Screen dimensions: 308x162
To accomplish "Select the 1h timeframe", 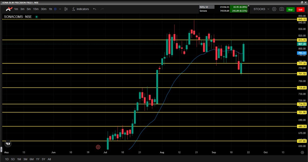I will coord(50,9).
